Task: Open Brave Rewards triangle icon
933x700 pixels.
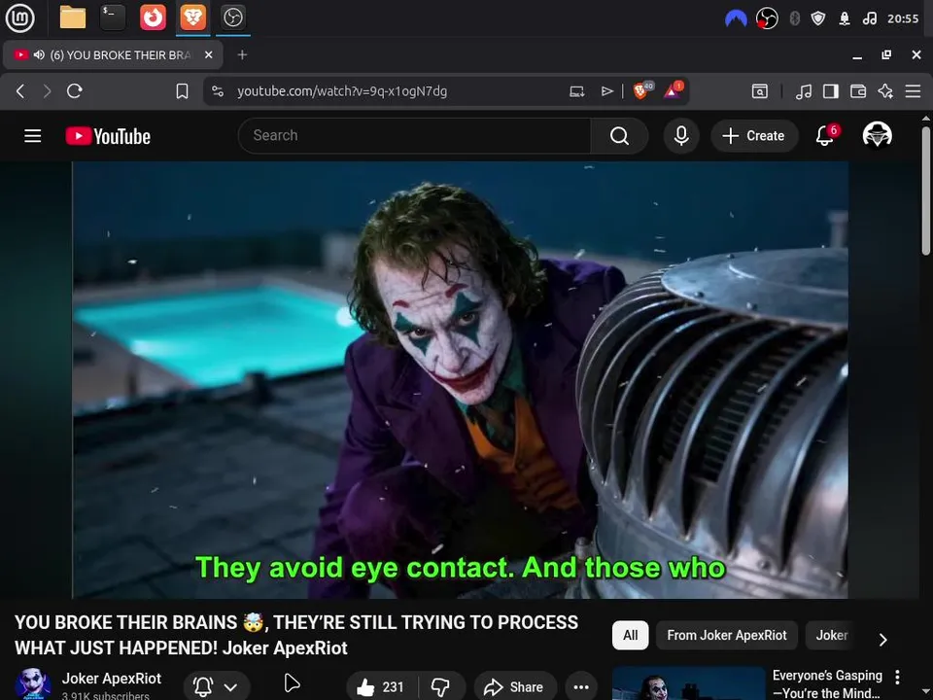Action: coord(674,90)
